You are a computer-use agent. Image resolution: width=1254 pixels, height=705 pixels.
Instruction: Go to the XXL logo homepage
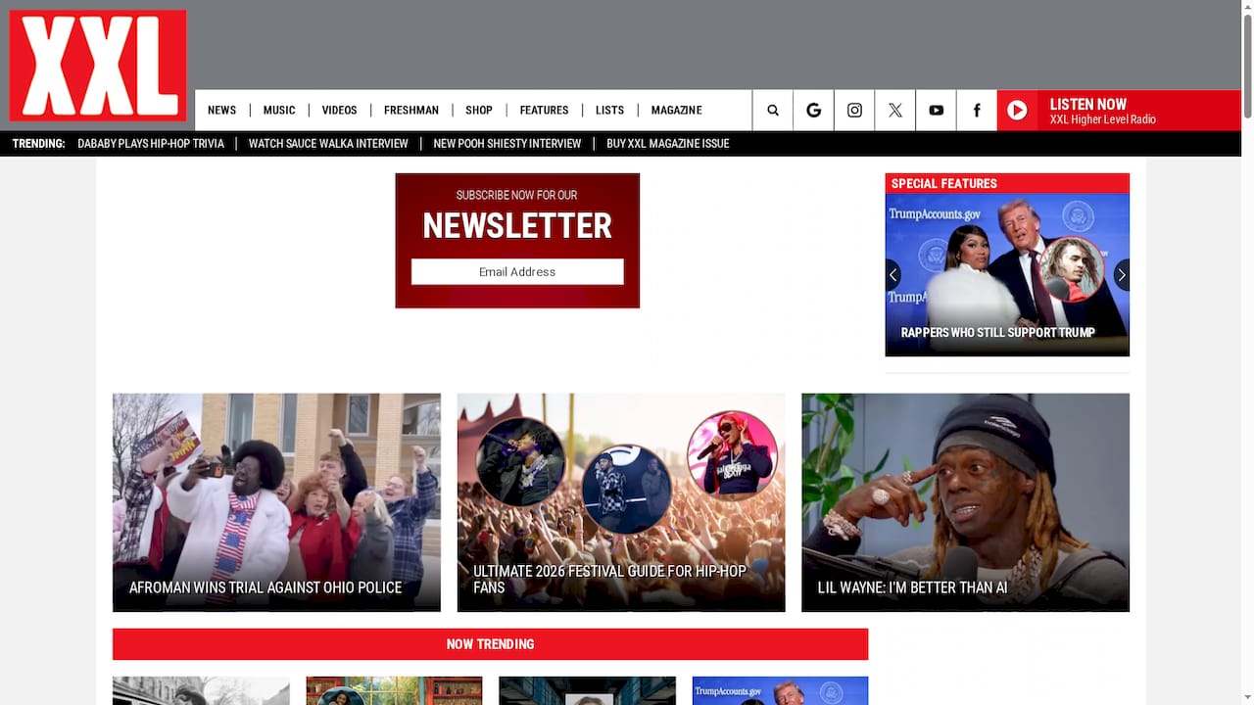pos(98,66)
